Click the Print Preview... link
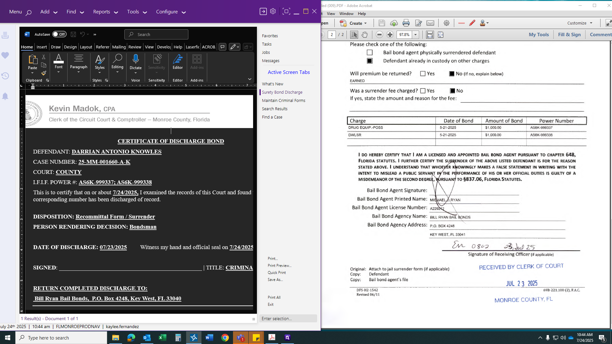 click(x=279, y=265)
